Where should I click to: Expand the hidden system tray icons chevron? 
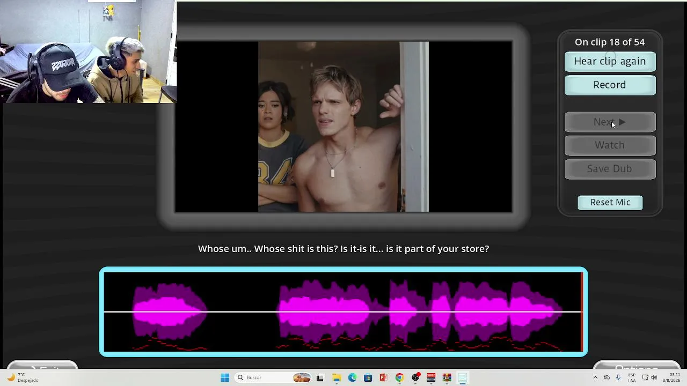point(595,378)
